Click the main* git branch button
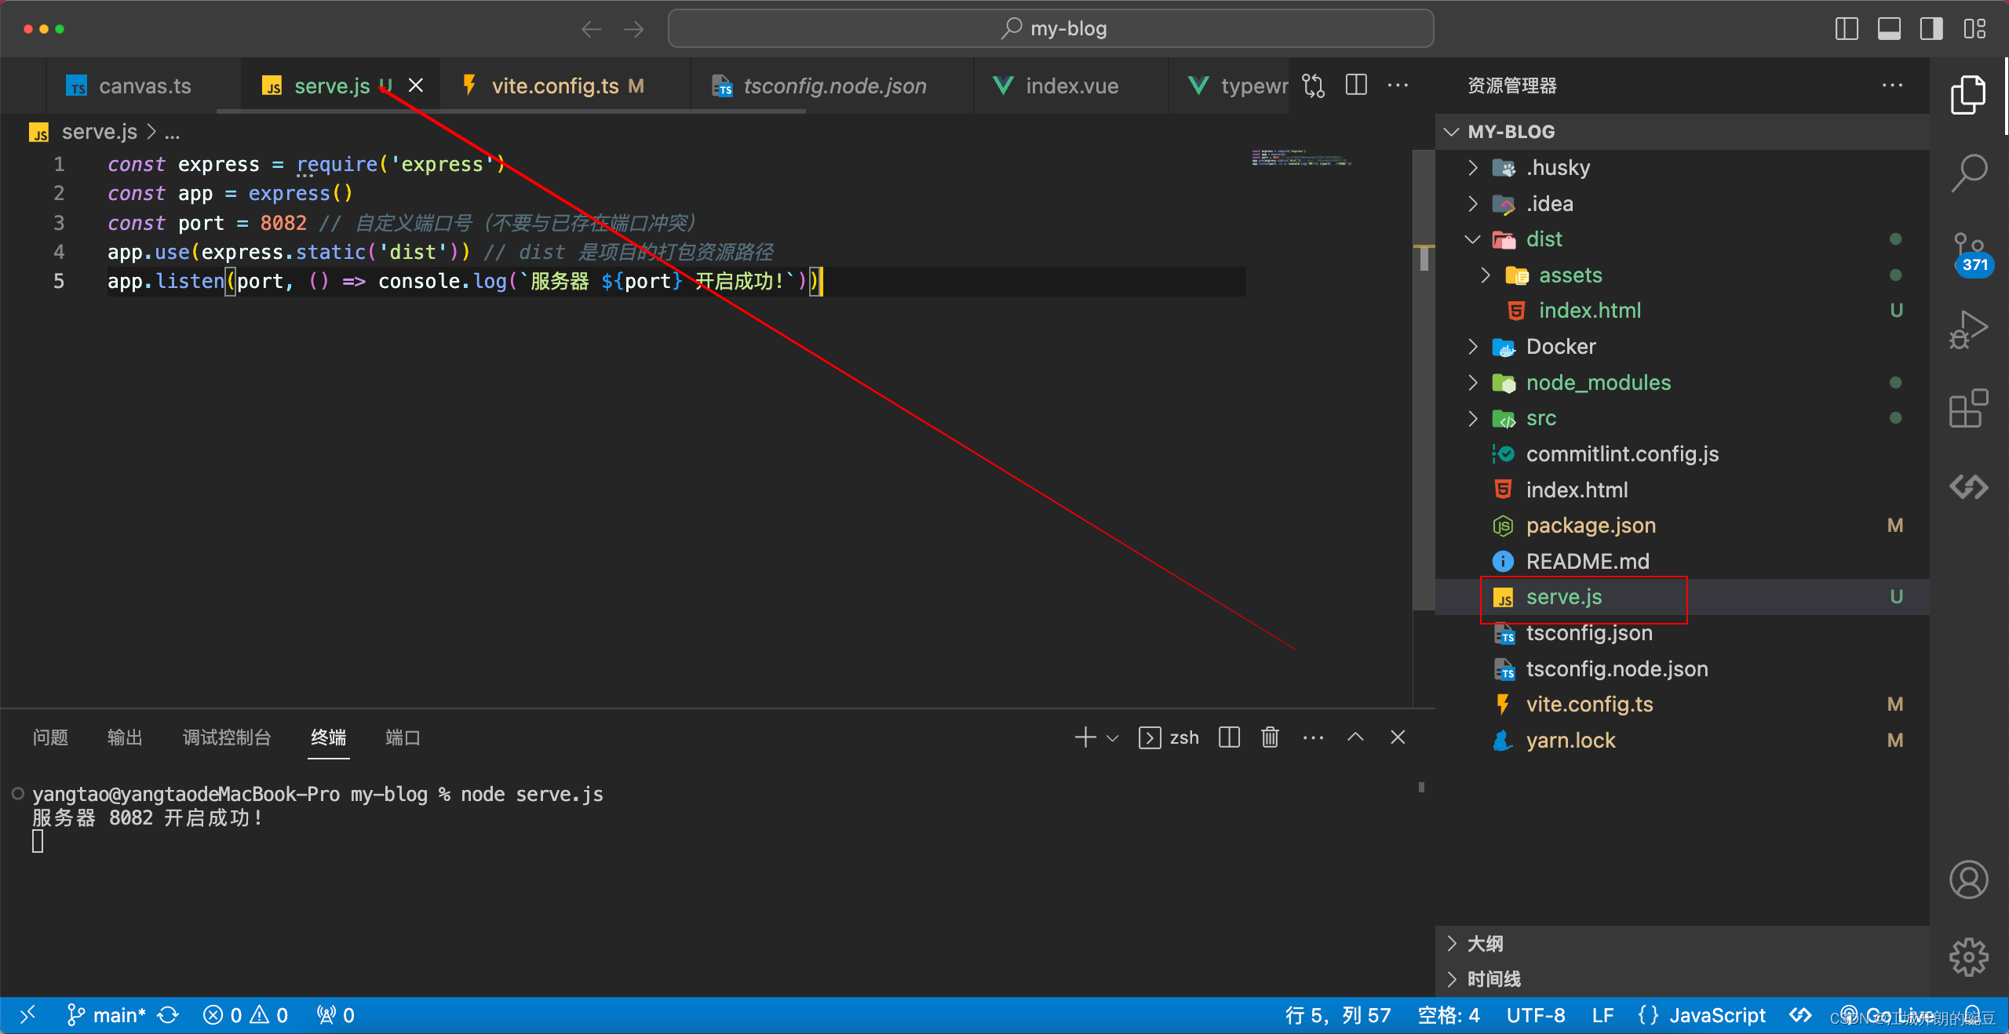This screenshot has width=2009, height=1034. pos(108,1015)
